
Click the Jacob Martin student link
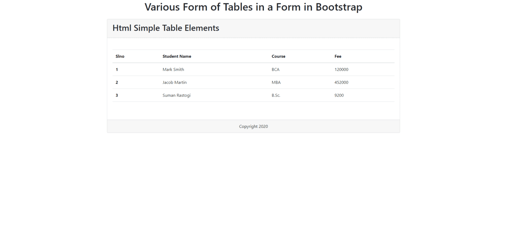coord(175,82)
